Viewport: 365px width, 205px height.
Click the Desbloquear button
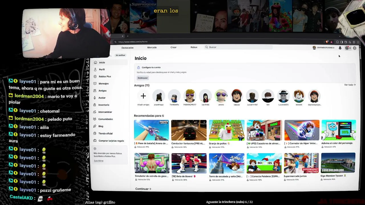coord(143,78)
